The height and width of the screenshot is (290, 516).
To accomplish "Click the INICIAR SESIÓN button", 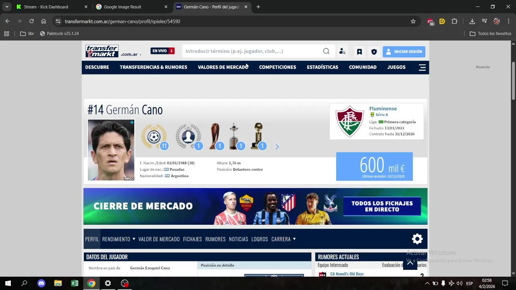I will tap(404, 52).
